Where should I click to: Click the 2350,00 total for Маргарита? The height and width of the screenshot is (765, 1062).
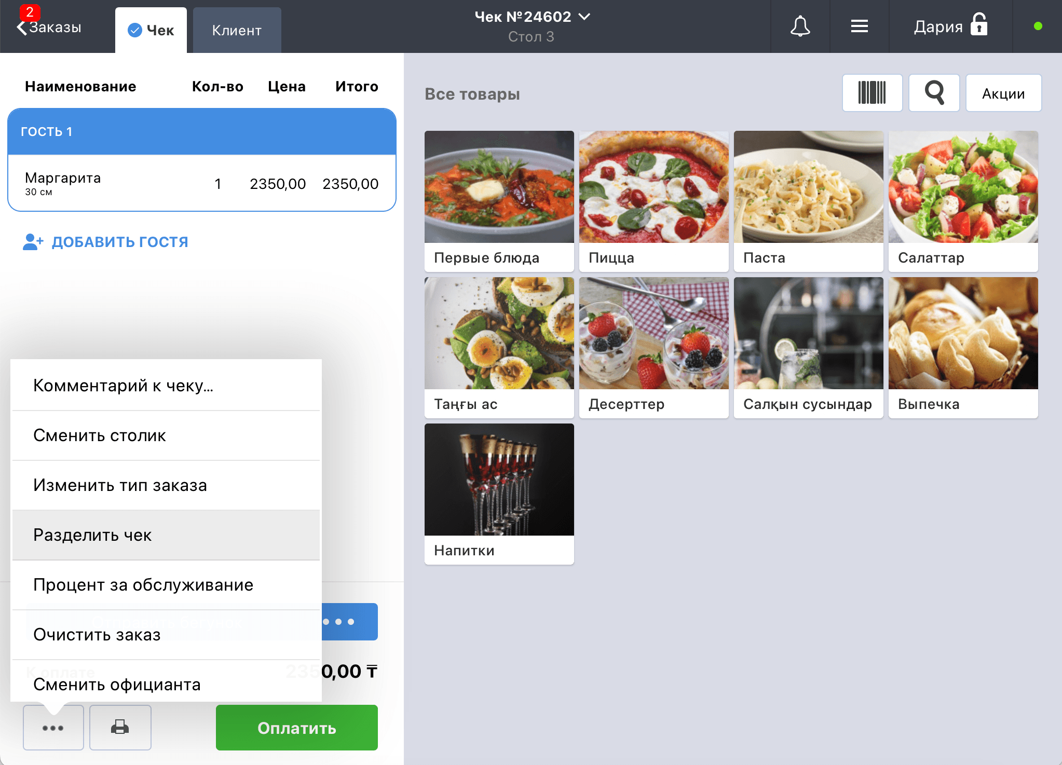pyautogui.click(x=350, y=184)
